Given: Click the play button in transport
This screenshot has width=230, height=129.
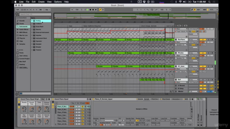Looking at the screenshot, I should click(x=88, y=10).
